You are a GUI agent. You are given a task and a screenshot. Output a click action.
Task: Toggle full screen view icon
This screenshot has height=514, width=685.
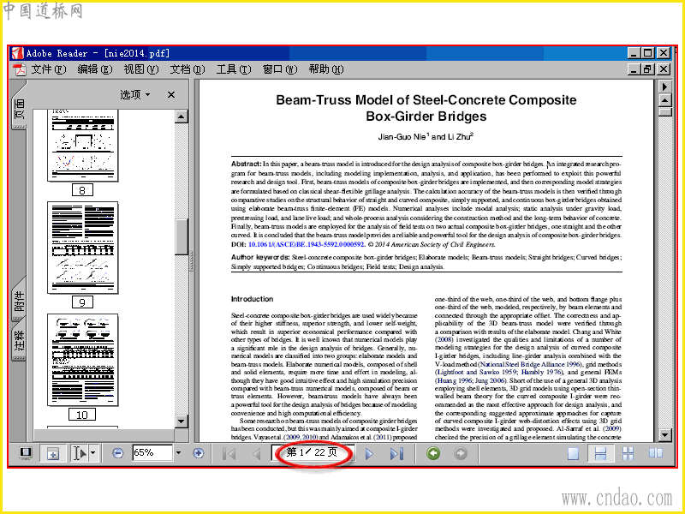click(x=26, y=453)
